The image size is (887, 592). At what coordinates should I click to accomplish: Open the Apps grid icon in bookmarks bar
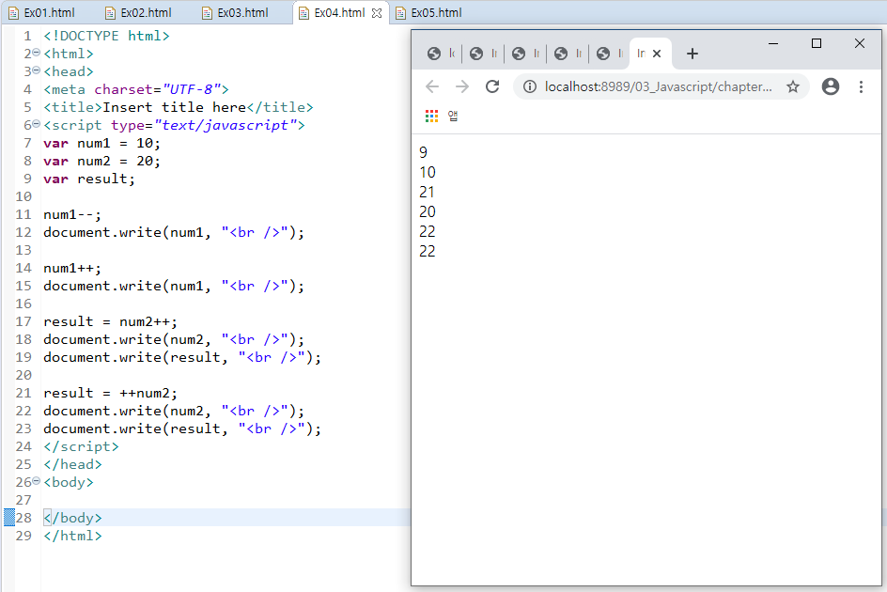point(431,116)
